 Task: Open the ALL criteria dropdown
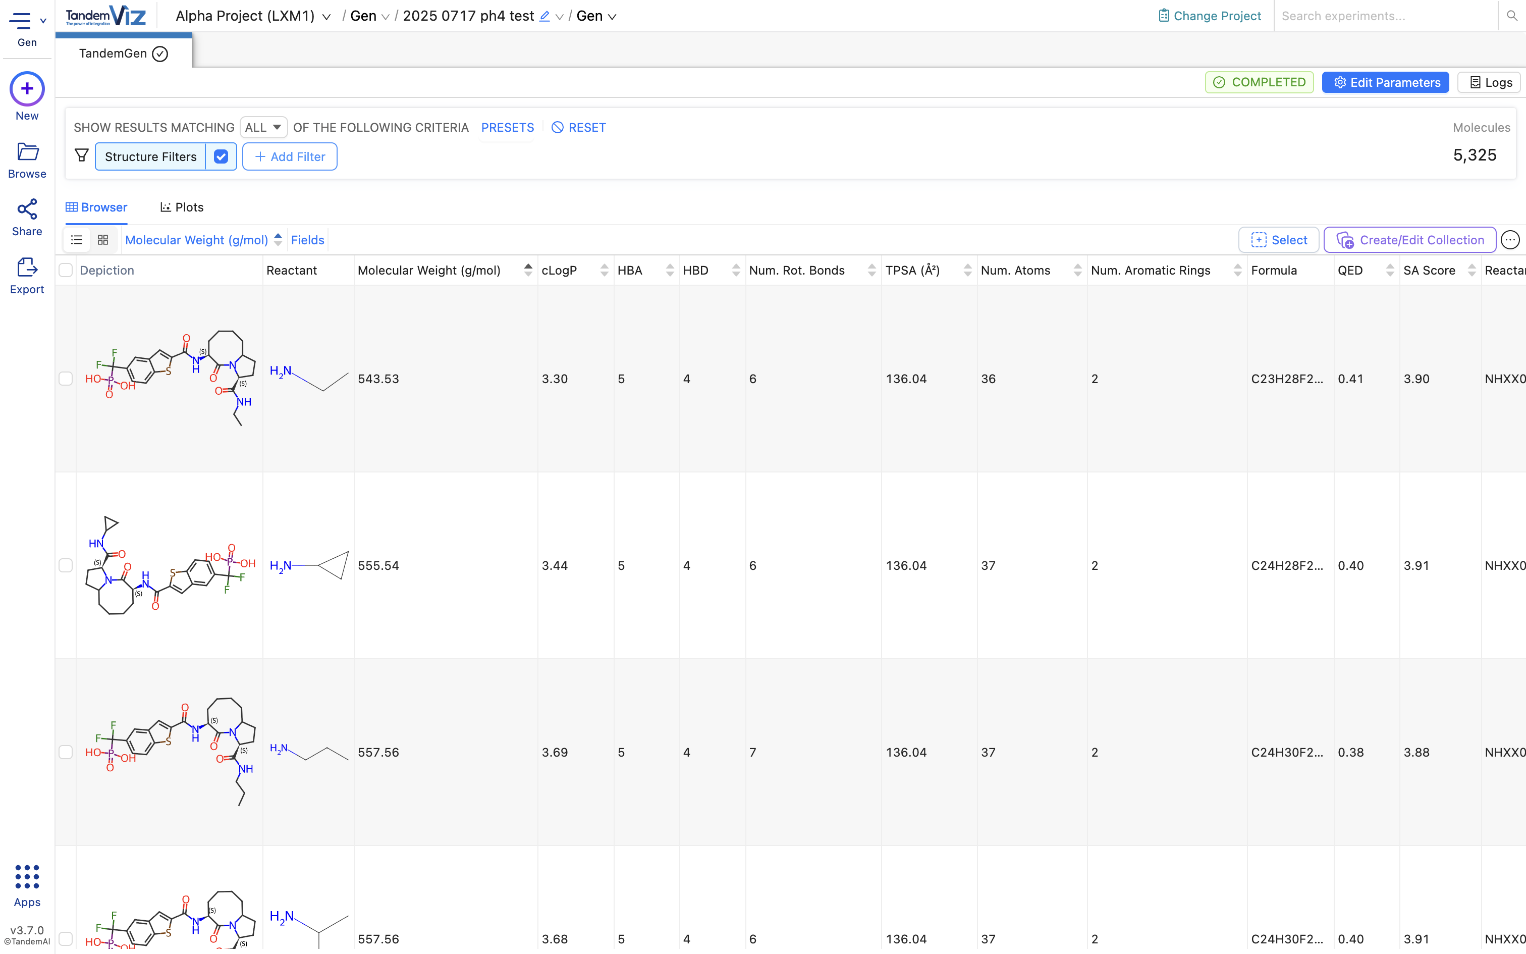(263, 127)
